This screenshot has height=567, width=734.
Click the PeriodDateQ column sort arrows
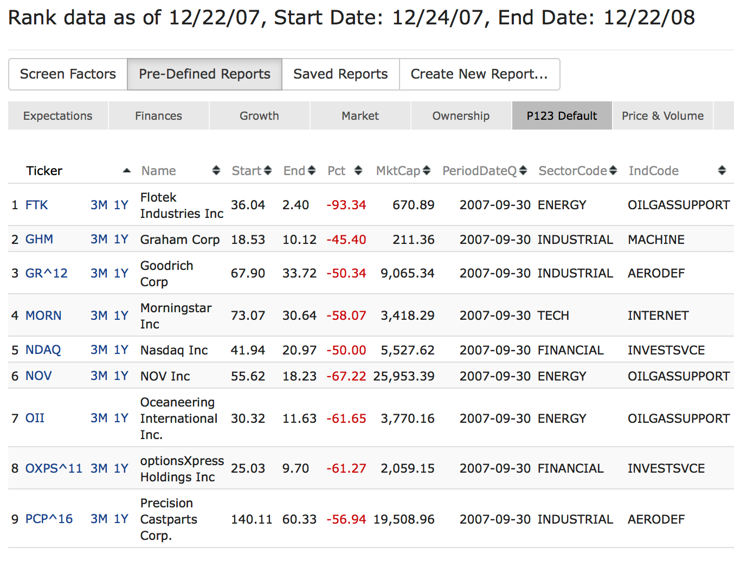click(x=523, y=171)
